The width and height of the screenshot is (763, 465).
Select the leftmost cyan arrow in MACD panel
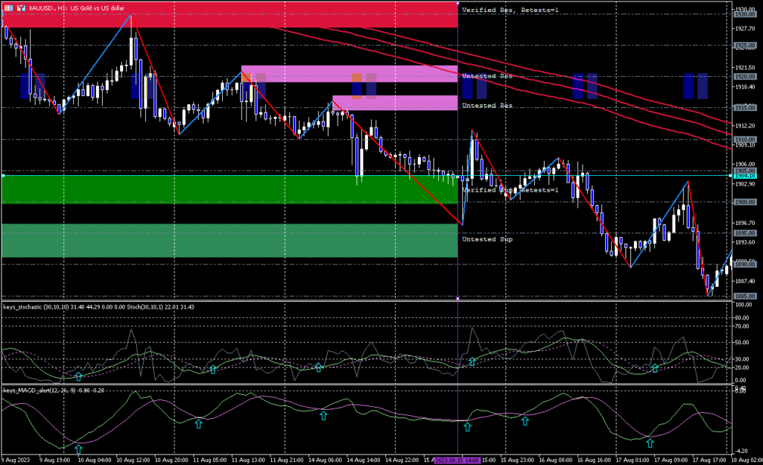[78, 449]
